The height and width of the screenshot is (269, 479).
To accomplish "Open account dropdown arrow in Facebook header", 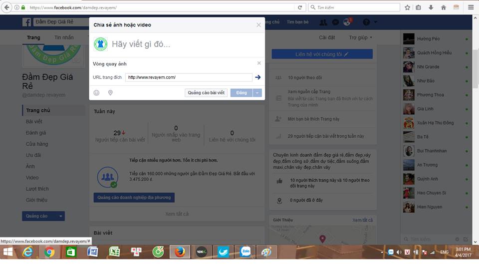I will pyautogui.click(x=375, y=22).
